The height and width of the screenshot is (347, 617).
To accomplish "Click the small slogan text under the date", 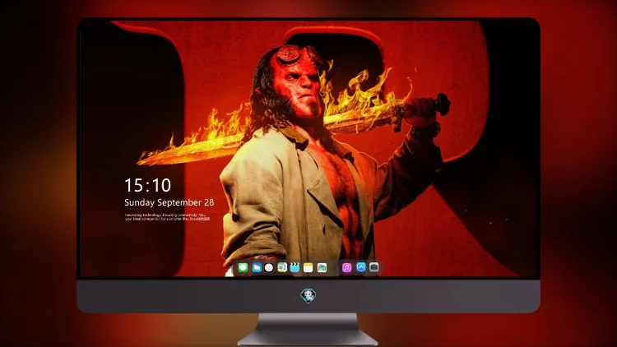I will 167,217.
